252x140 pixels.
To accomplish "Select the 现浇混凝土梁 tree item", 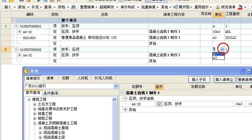I will (54, 137).
